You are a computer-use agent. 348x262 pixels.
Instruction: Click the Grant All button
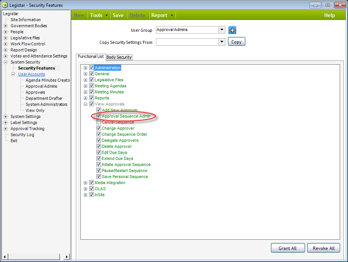tap(288, 248)
